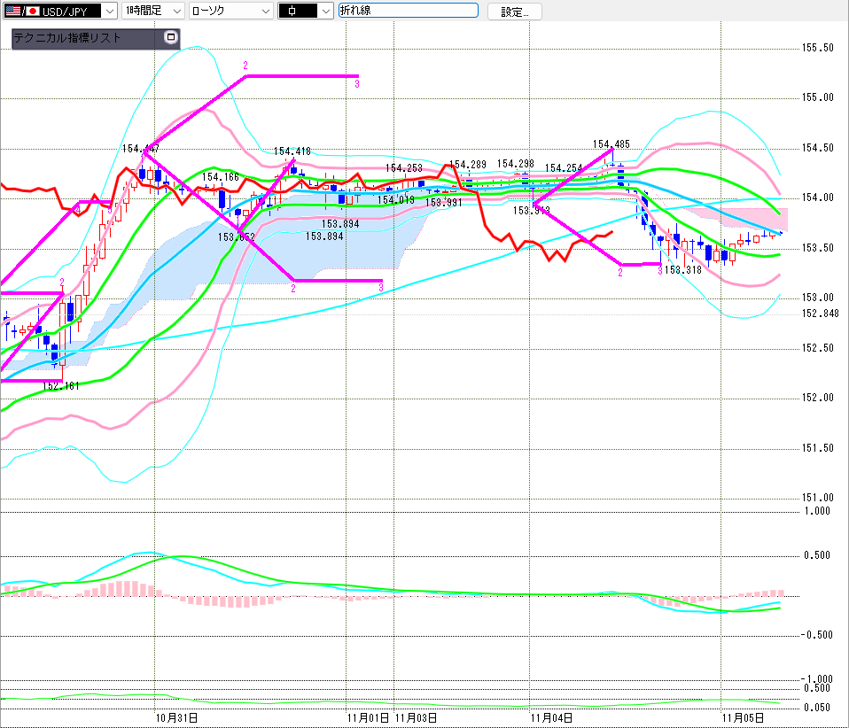Click the 折れ線 text field
Viewport: 849px width, 728px height.
(408, 12)
